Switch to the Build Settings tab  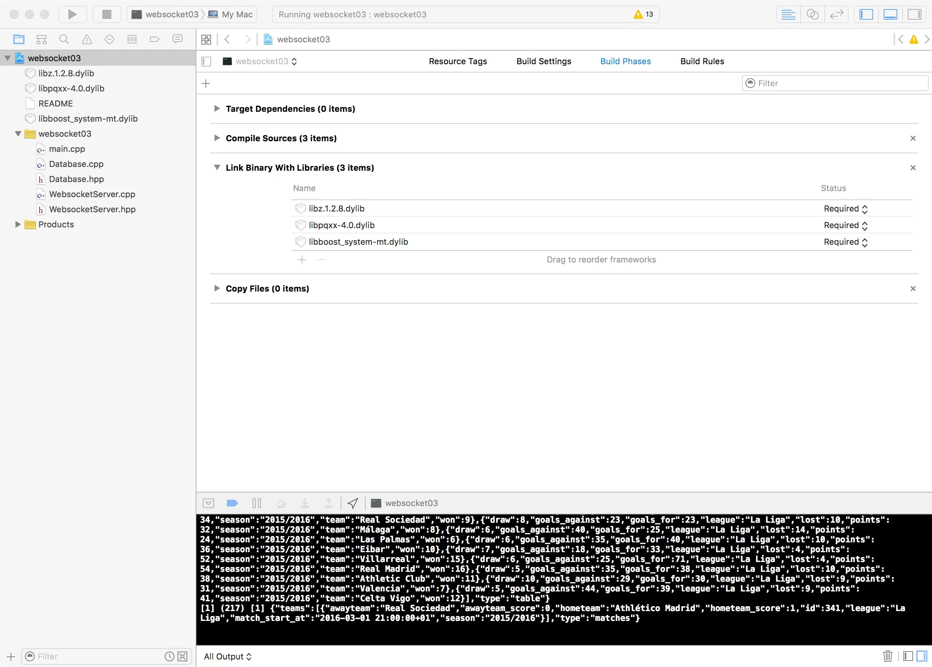[x=543, y=61]
